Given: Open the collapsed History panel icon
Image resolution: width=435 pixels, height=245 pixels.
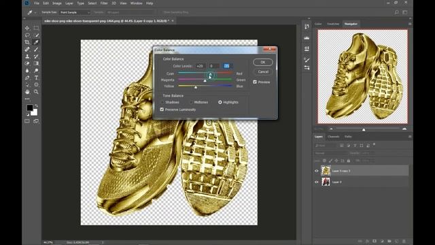Looking at the screenshot, I should coord(307,27).
